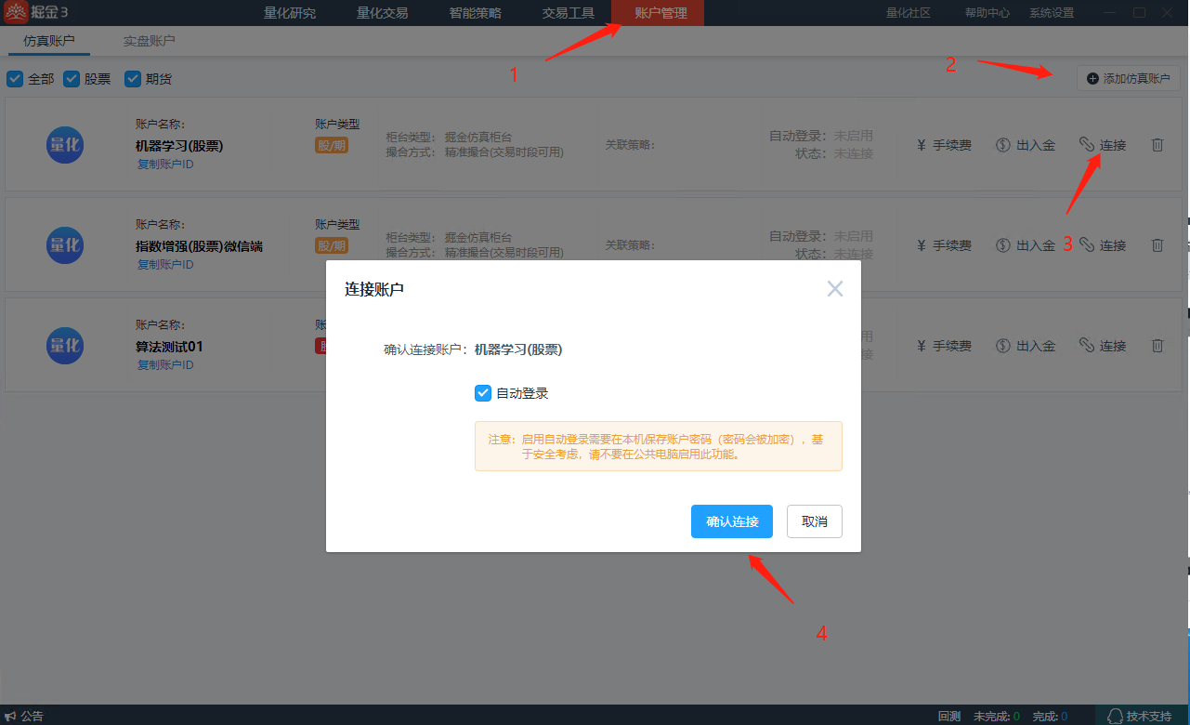The width and height of the screenshot is (1190, 725).
Task: Toggle the 股票 filter checkbox
Action: [71, 79]
